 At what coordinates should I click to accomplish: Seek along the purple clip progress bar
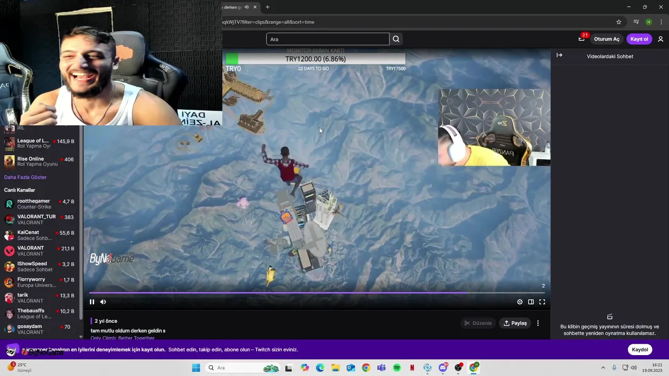coord(317,293)
